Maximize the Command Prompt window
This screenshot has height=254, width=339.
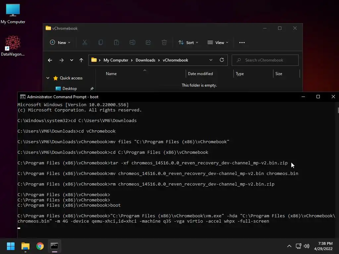coord(318,97)
